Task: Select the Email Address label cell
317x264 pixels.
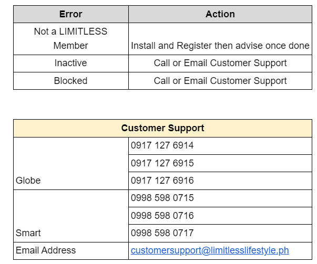Action: click(x=46, y=250)
